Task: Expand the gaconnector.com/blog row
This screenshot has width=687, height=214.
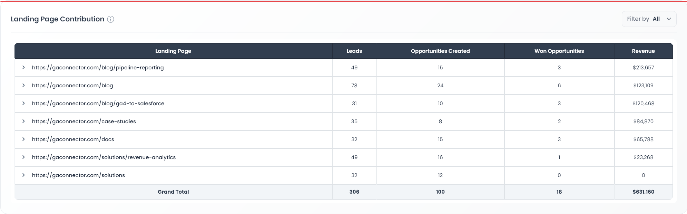Action: point(23,86)
